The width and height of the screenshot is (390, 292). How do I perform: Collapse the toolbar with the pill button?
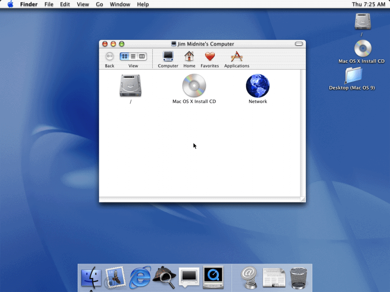click(299, 44)
